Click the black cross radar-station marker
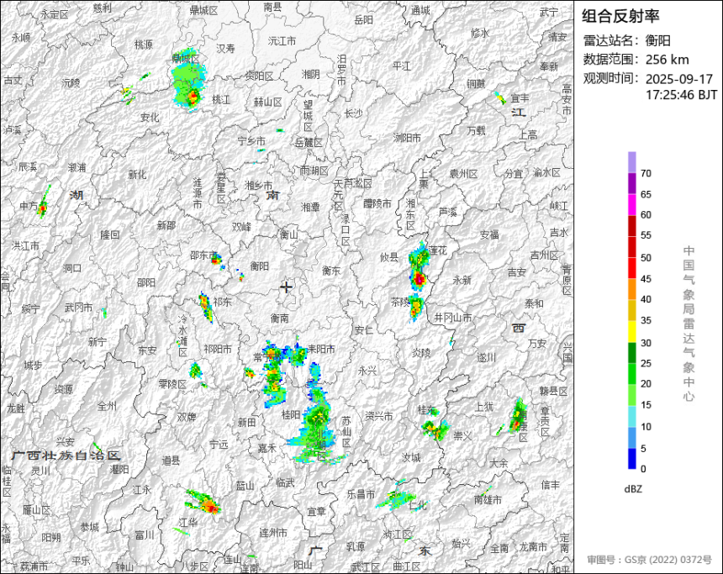 coord(287,287)
